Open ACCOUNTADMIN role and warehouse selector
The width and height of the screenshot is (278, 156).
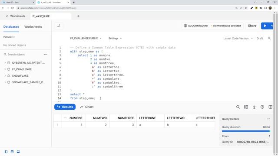tap(212, 26)
